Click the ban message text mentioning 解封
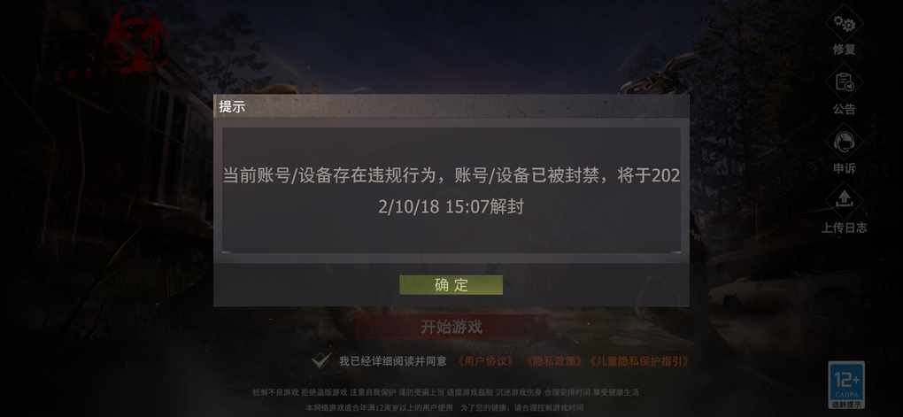903x417 pixels. coord(451,191)
